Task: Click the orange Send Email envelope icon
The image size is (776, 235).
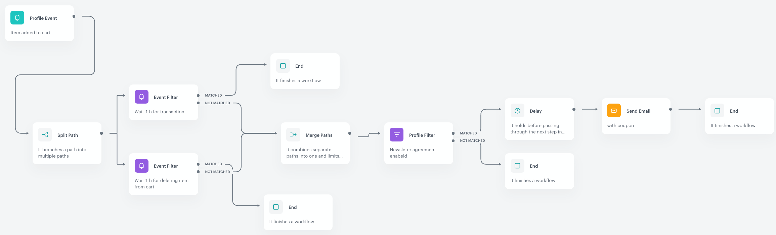Action: [x=614, y=111]
